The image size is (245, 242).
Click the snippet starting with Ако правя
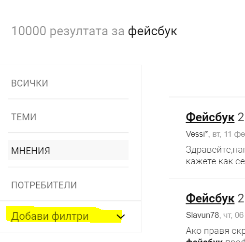(x=216, y=231)
